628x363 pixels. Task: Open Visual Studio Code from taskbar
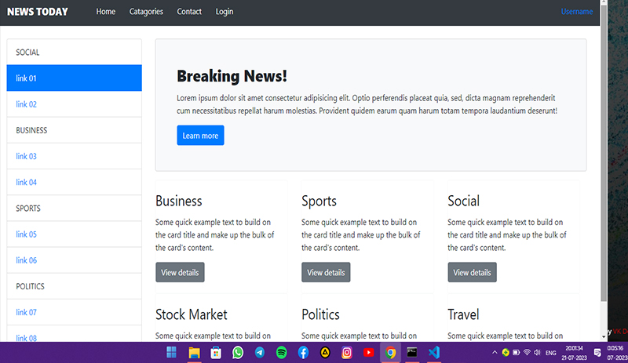[x=433, y=353]
